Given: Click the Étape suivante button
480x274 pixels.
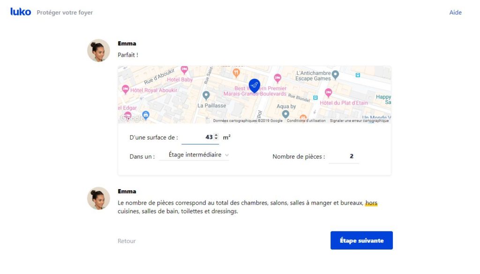Looking at the screenshot, I should 361,240.
